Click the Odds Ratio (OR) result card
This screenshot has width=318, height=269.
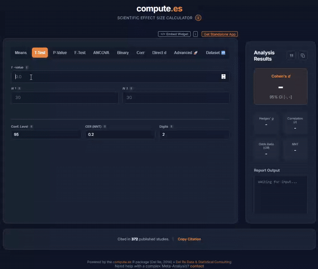pyautogui.click(x=266, y=149)
